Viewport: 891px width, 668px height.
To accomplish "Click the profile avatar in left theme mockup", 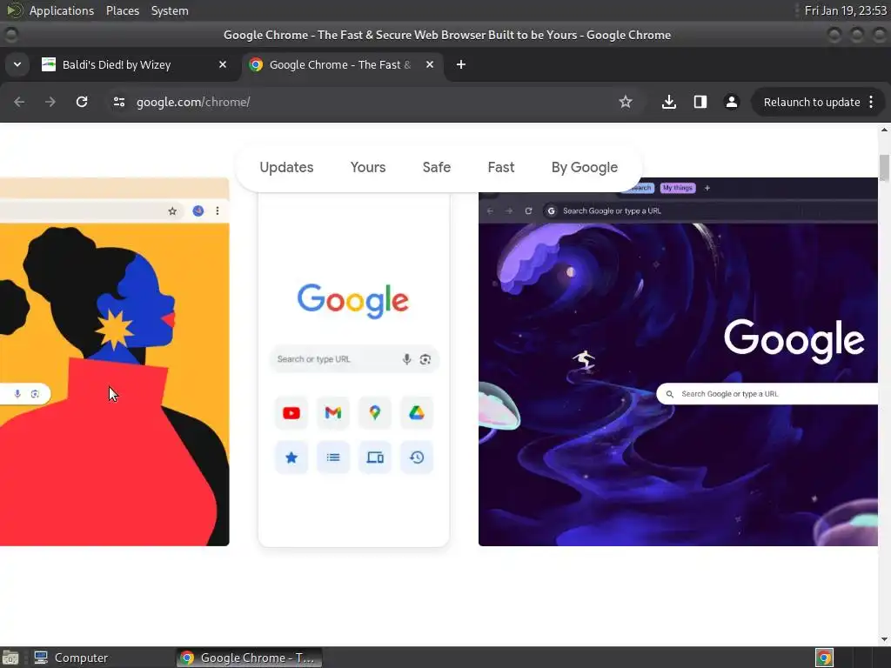I will click(198, 210).
